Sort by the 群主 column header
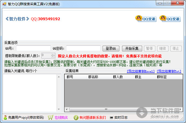 click(144, 77)
